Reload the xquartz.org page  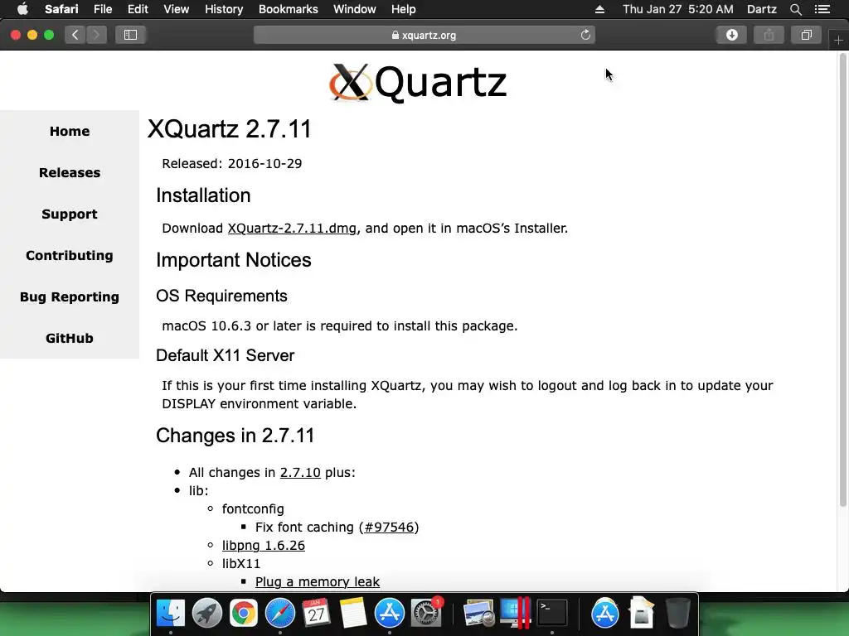click(585, 35)
